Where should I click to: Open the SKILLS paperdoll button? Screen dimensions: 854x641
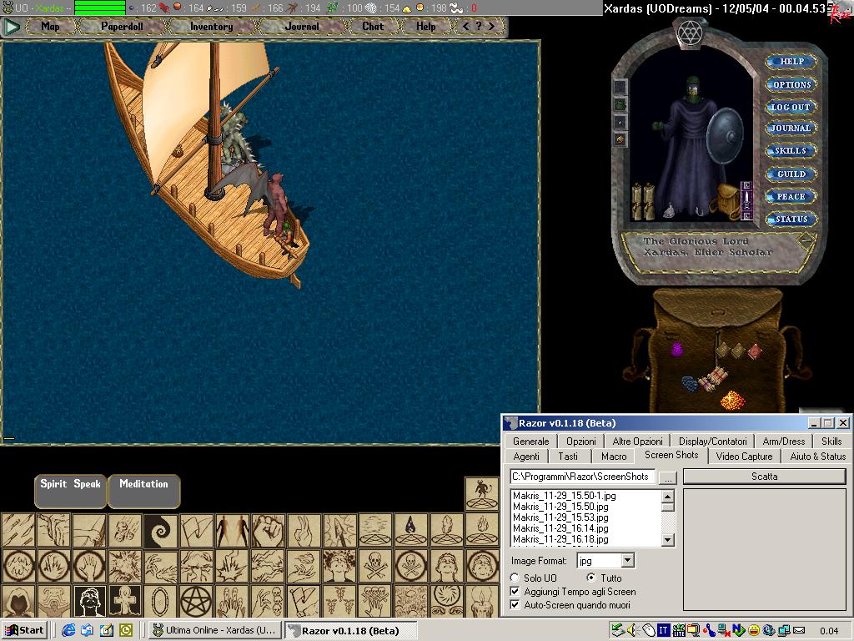coord(791,151)
